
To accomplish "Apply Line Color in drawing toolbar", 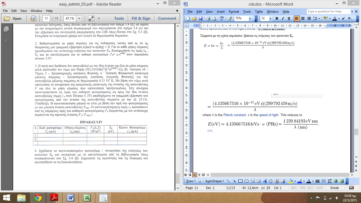I will 300,181.
